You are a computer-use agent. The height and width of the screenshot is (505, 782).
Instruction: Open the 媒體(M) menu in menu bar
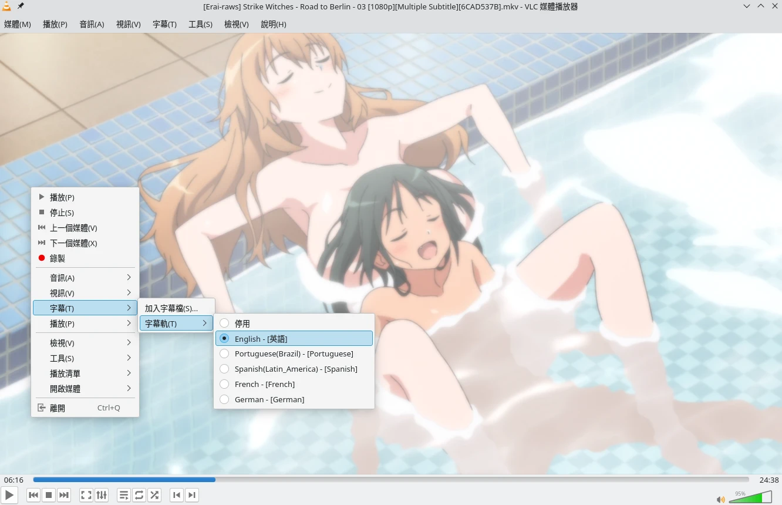click(x=18, y=24)
